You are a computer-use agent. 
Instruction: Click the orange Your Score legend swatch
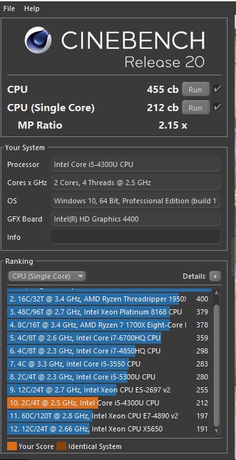12,446
